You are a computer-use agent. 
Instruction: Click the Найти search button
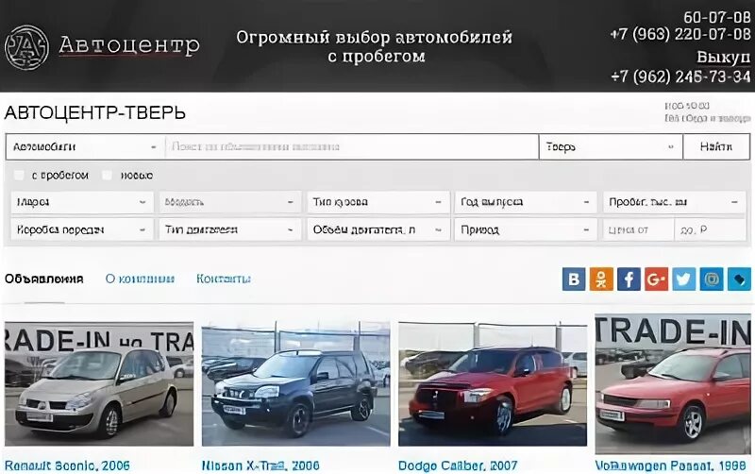716,147
